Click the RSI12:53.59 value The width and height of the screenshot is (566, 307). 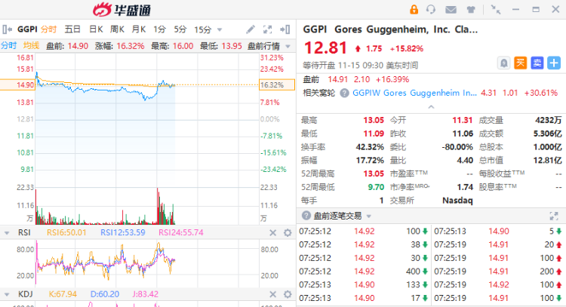click(x=123, y=232)
